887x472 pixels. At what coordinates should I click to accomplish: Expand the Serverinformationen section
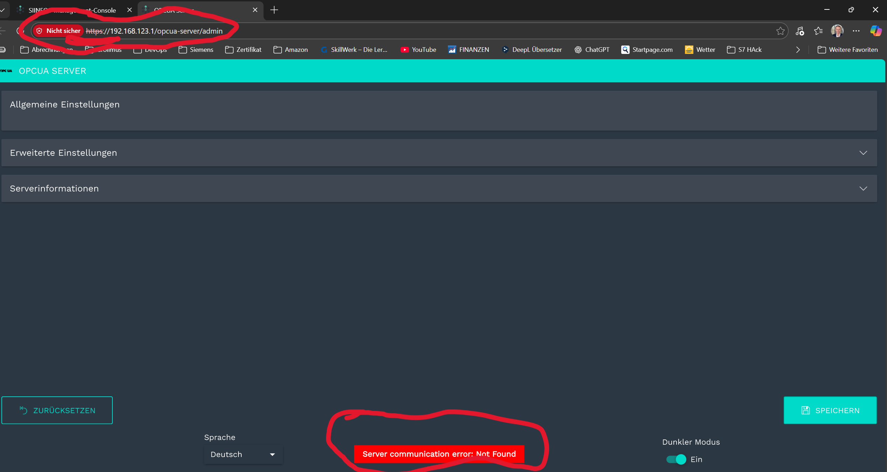point(439,188)
